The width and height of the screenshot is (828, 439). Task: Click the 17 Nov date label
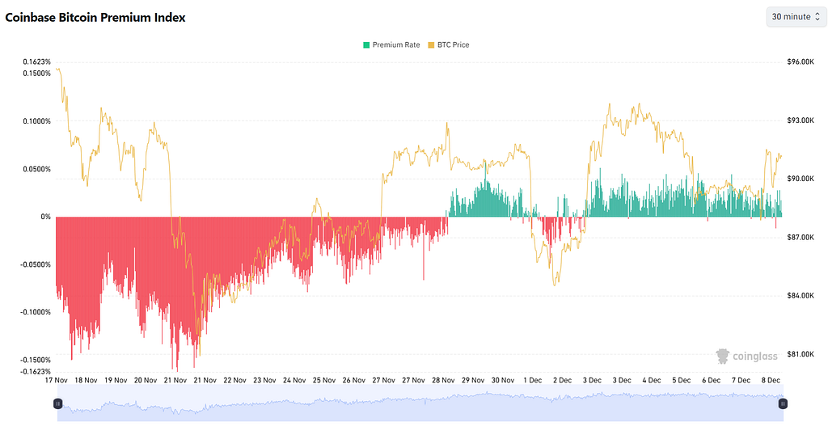tap(56, 380)
